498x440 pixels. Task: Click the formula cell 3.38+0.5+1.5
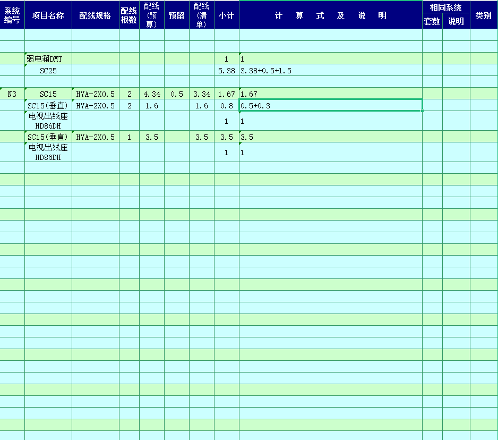(x=330, y=71)
